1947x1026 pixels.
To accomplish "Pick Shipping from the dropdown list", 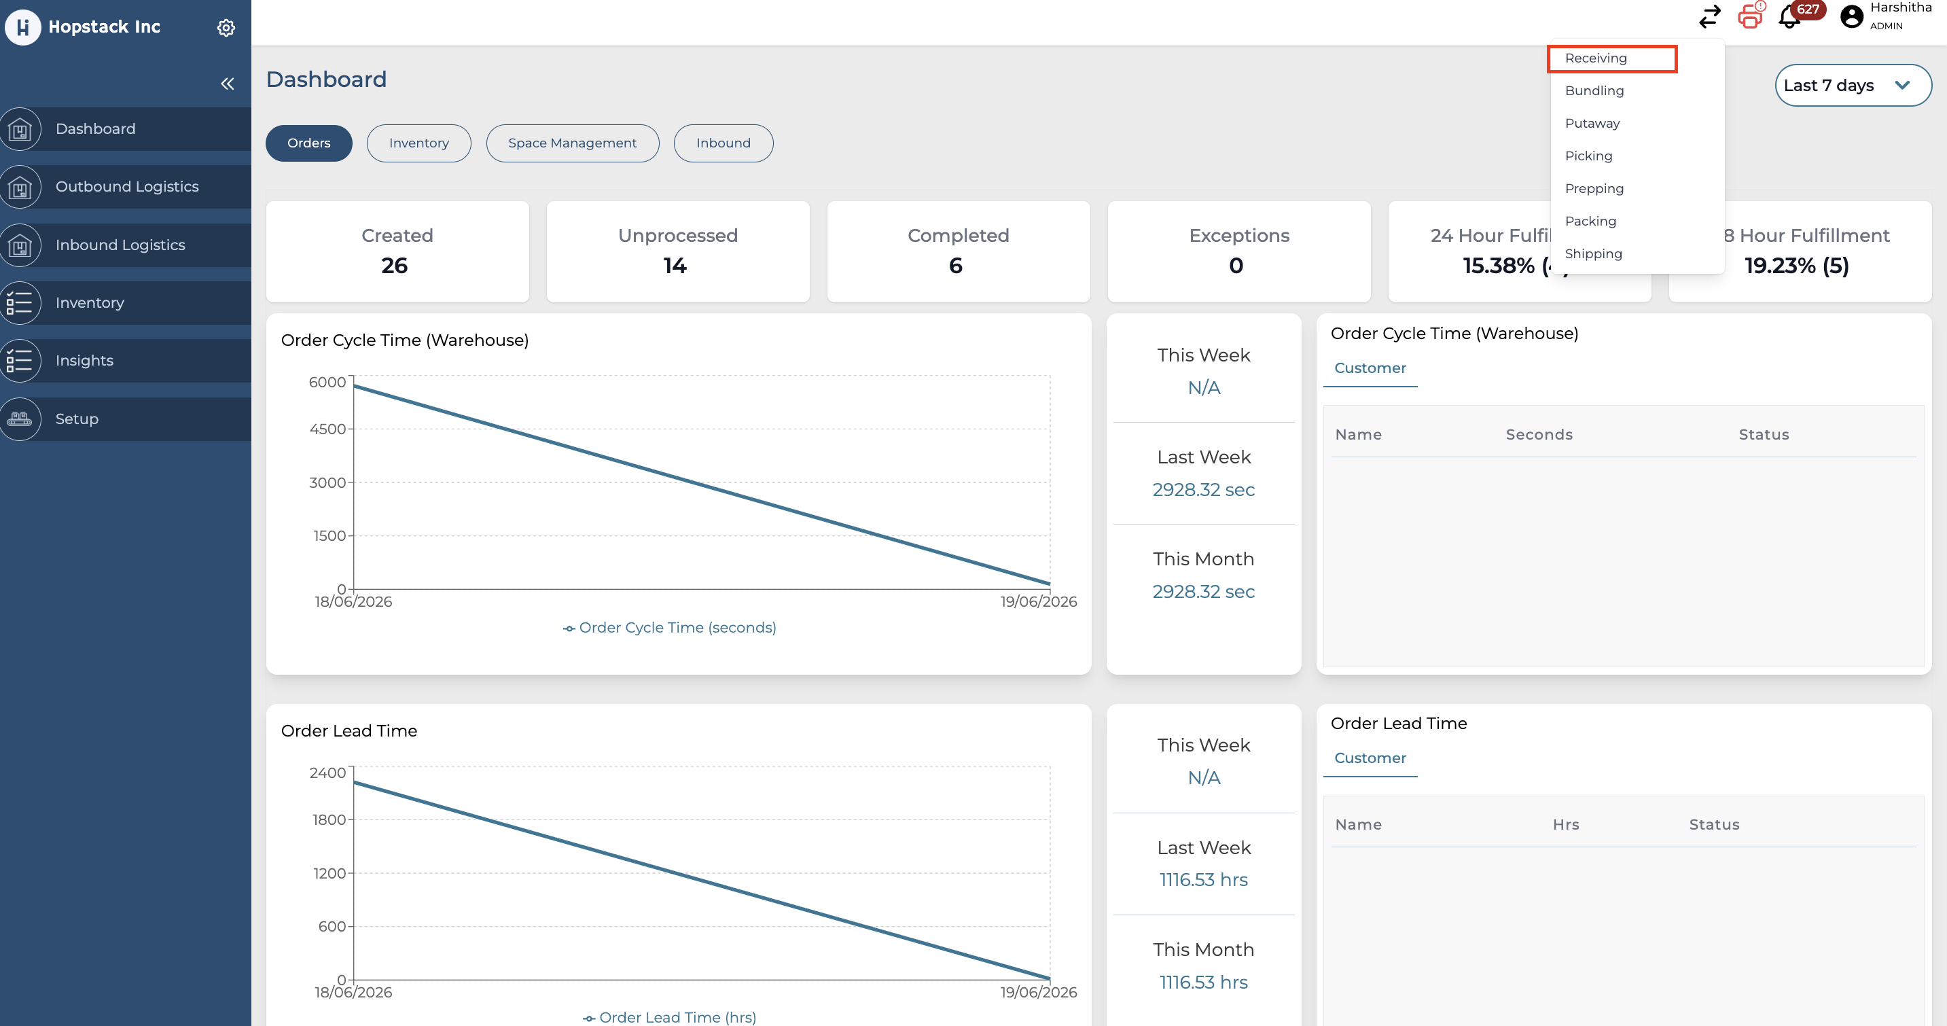I will (x=1593, y=254).
